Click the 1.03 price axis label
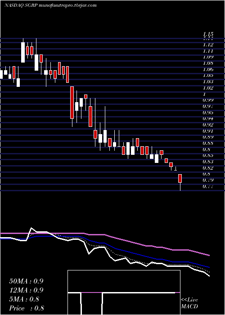 click(x=208, y=81)
